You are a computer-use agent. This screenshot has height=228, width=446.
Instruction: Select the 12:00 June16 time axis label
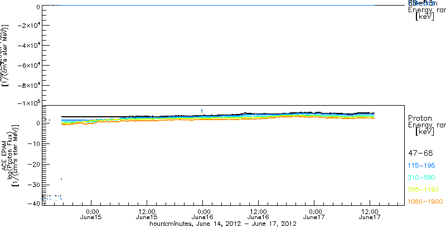click(259, 214)
